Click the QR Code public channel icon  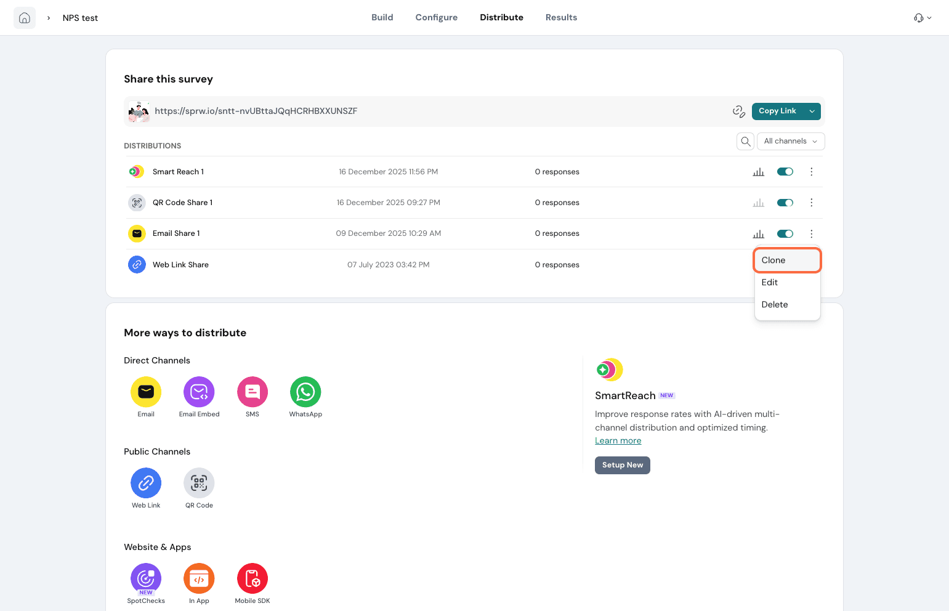tap(199, 483)
